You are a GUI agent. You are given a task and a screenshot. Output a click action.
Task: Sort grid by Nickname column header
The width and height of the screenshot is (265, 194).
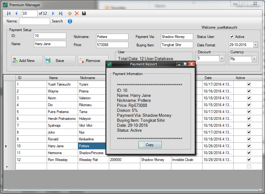[92, 78]
